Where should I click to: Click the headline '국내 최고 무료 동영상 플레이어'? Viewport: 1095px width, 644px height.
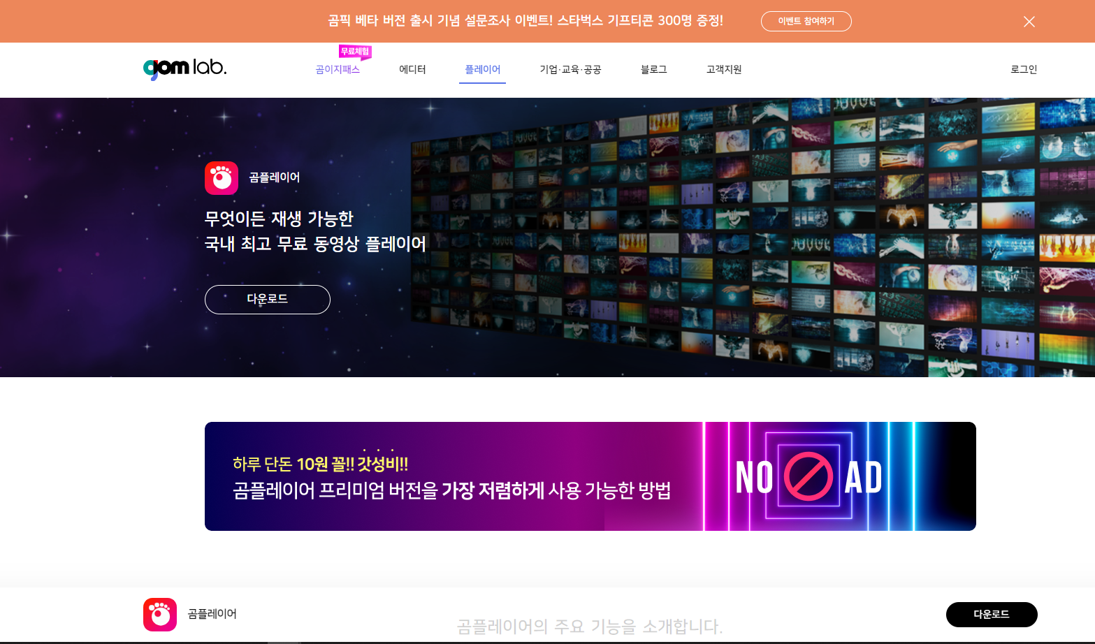[x=315, y=244]
